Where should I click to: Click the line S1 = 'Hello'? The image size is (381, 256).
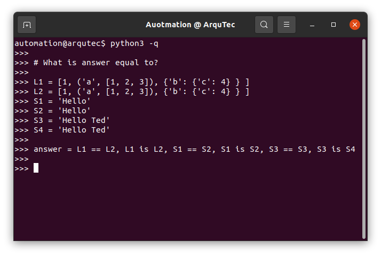[x=62, y=101]
